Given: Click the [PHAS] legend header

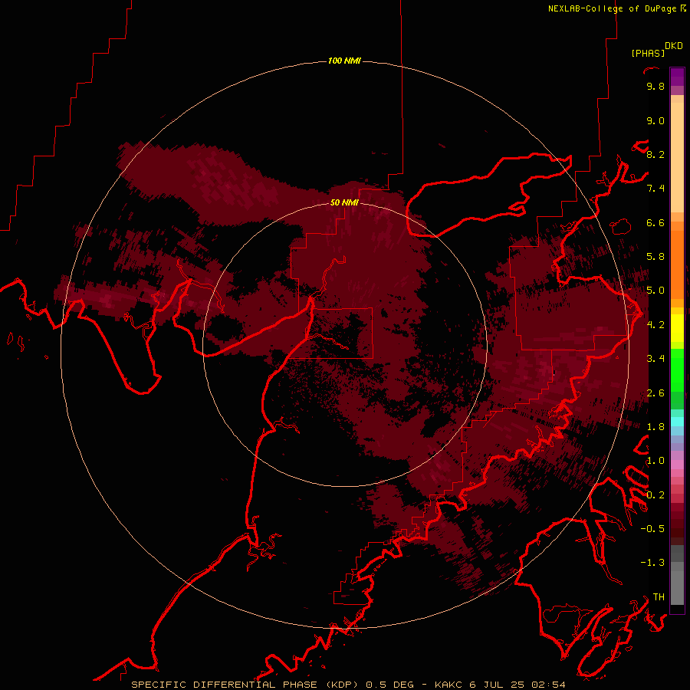Looking at the screenshot, I should pyautogui.click(x=648, y=53).
